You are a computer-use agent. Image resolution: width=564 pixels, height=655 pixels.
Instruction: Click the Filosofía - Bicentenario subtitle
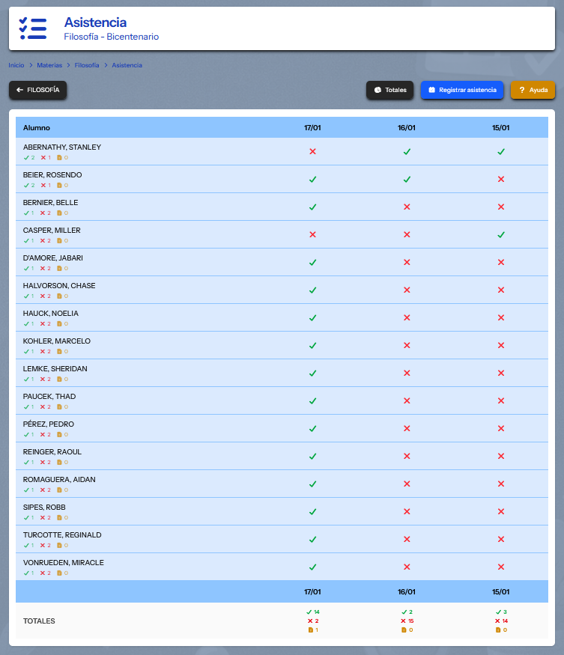(111, 37)
